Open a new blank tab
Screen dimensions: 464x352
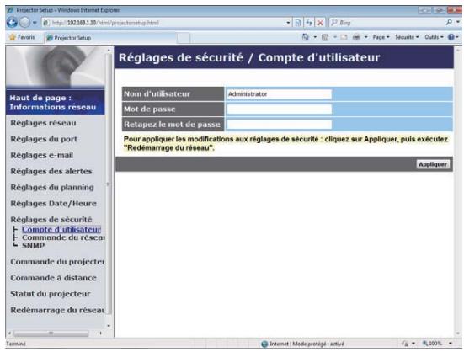[184, 38]
